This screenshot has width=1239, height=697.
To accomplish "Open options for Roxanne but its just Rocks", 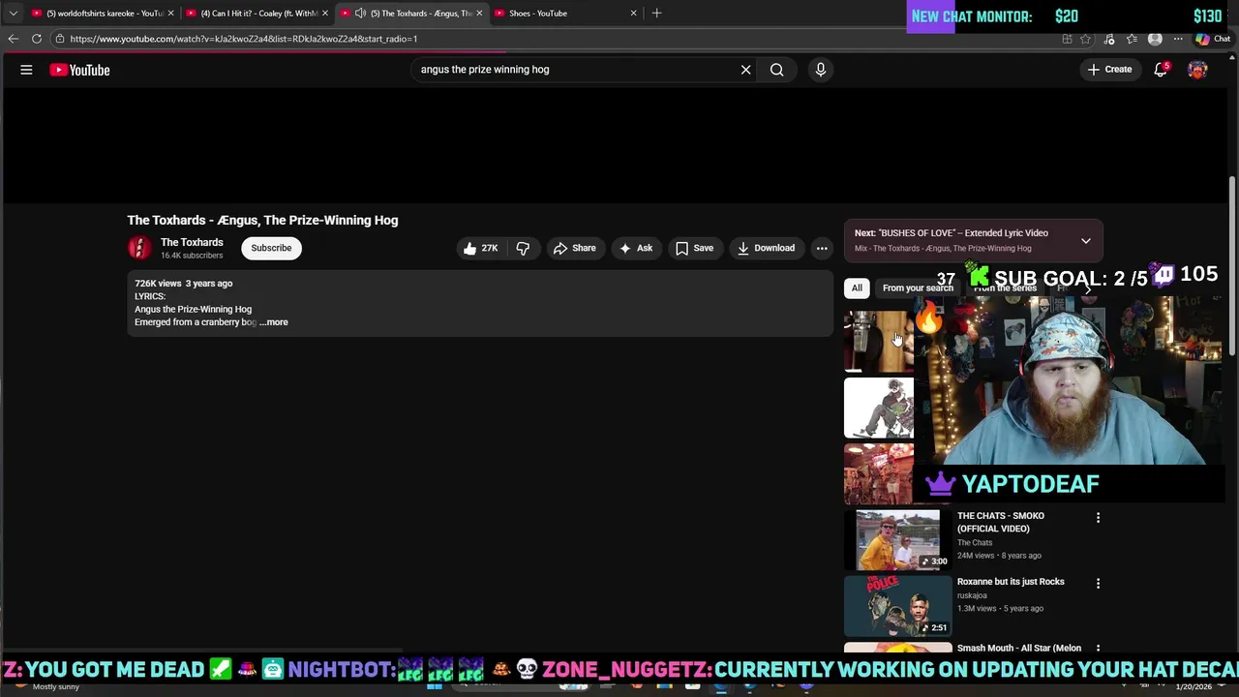I will coord(1098,584).
